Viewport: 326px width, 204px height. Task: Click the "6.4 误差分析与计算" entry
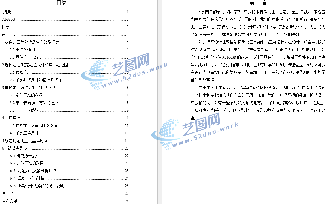(x=69, y=179)
